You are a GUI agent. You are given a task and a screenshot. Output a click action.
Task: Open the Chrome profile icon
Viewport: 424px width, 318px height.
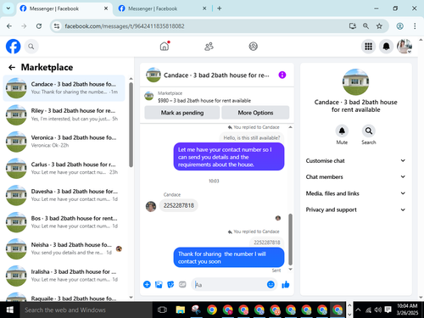[399, 26]
